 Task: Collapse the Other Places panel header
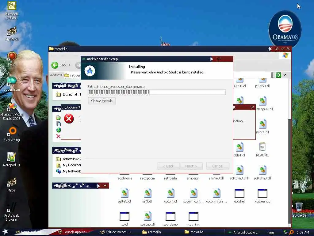tap(67, 150)
